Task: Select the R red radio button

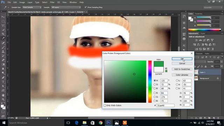Action: pos(155,93)
